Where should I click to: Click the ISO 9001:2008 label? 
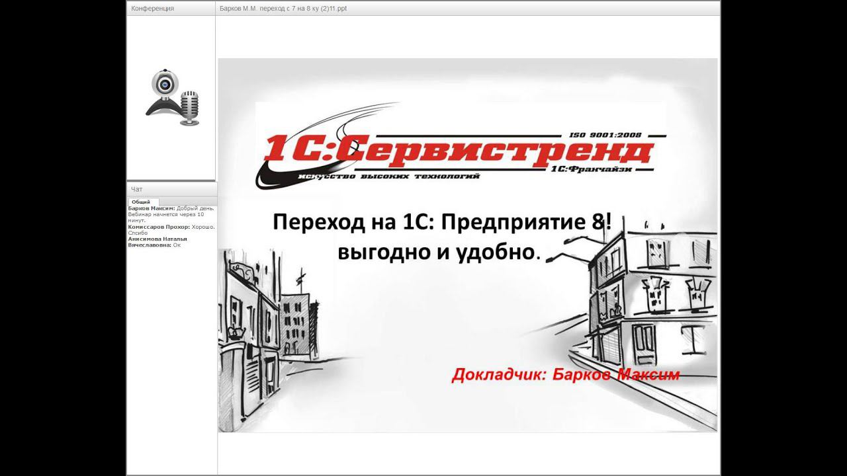coord(605,135)
